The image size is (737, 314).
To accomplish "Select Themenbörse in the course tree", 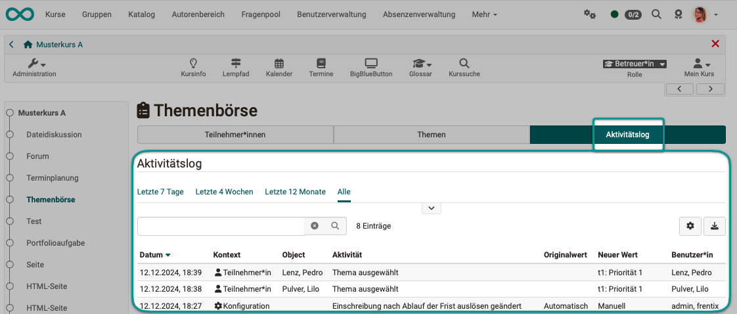I will (x=51, y=200).
